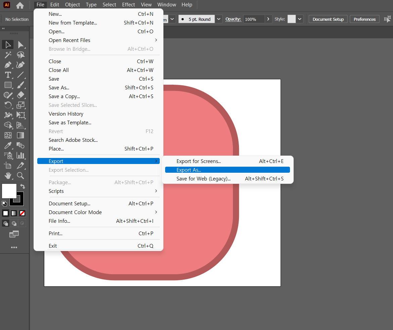Enable Draw Normal mode
The width and height of the screenshot is (393, 330).
pyautogui.click(x=5, y=223)
